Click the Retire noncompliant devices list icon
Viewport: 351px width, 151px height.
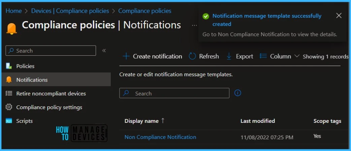tap(9, 94)
